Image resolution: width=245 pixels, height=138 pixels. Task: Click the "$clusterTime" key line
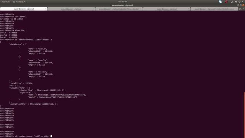pyautogui.click(x=20, y=88)
